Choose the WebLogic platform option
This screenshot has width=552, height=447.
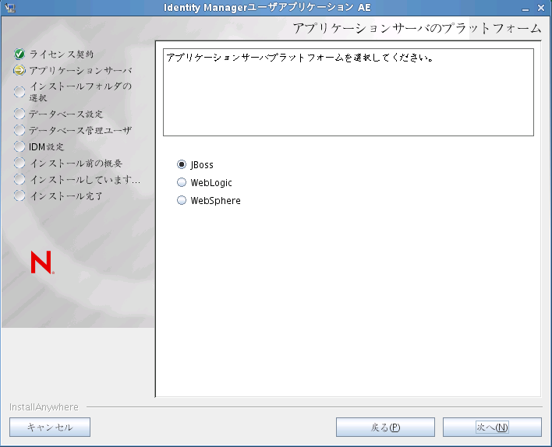click(182, 182)
